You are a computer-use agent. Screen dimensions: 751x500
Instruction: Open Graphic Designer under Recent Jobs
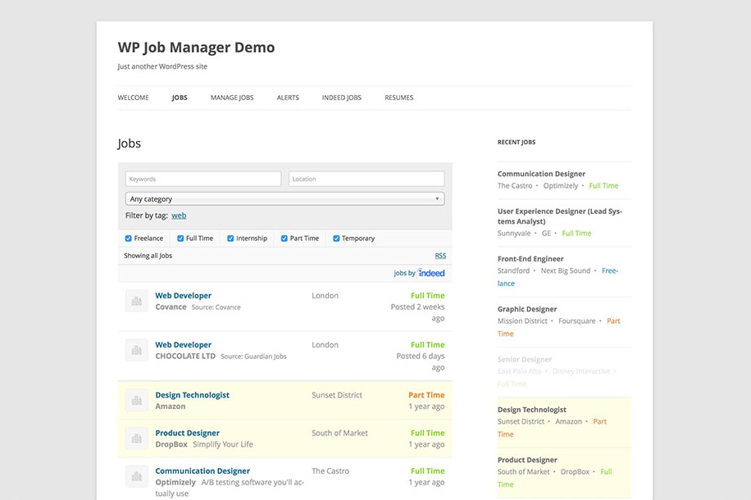point(527,309)
